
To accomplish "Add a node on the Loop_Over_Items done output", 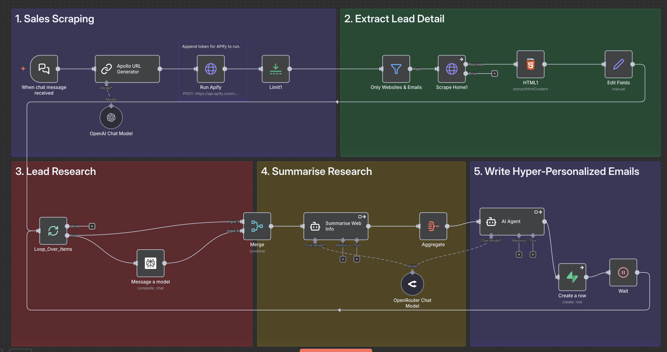I will [92, 226].
